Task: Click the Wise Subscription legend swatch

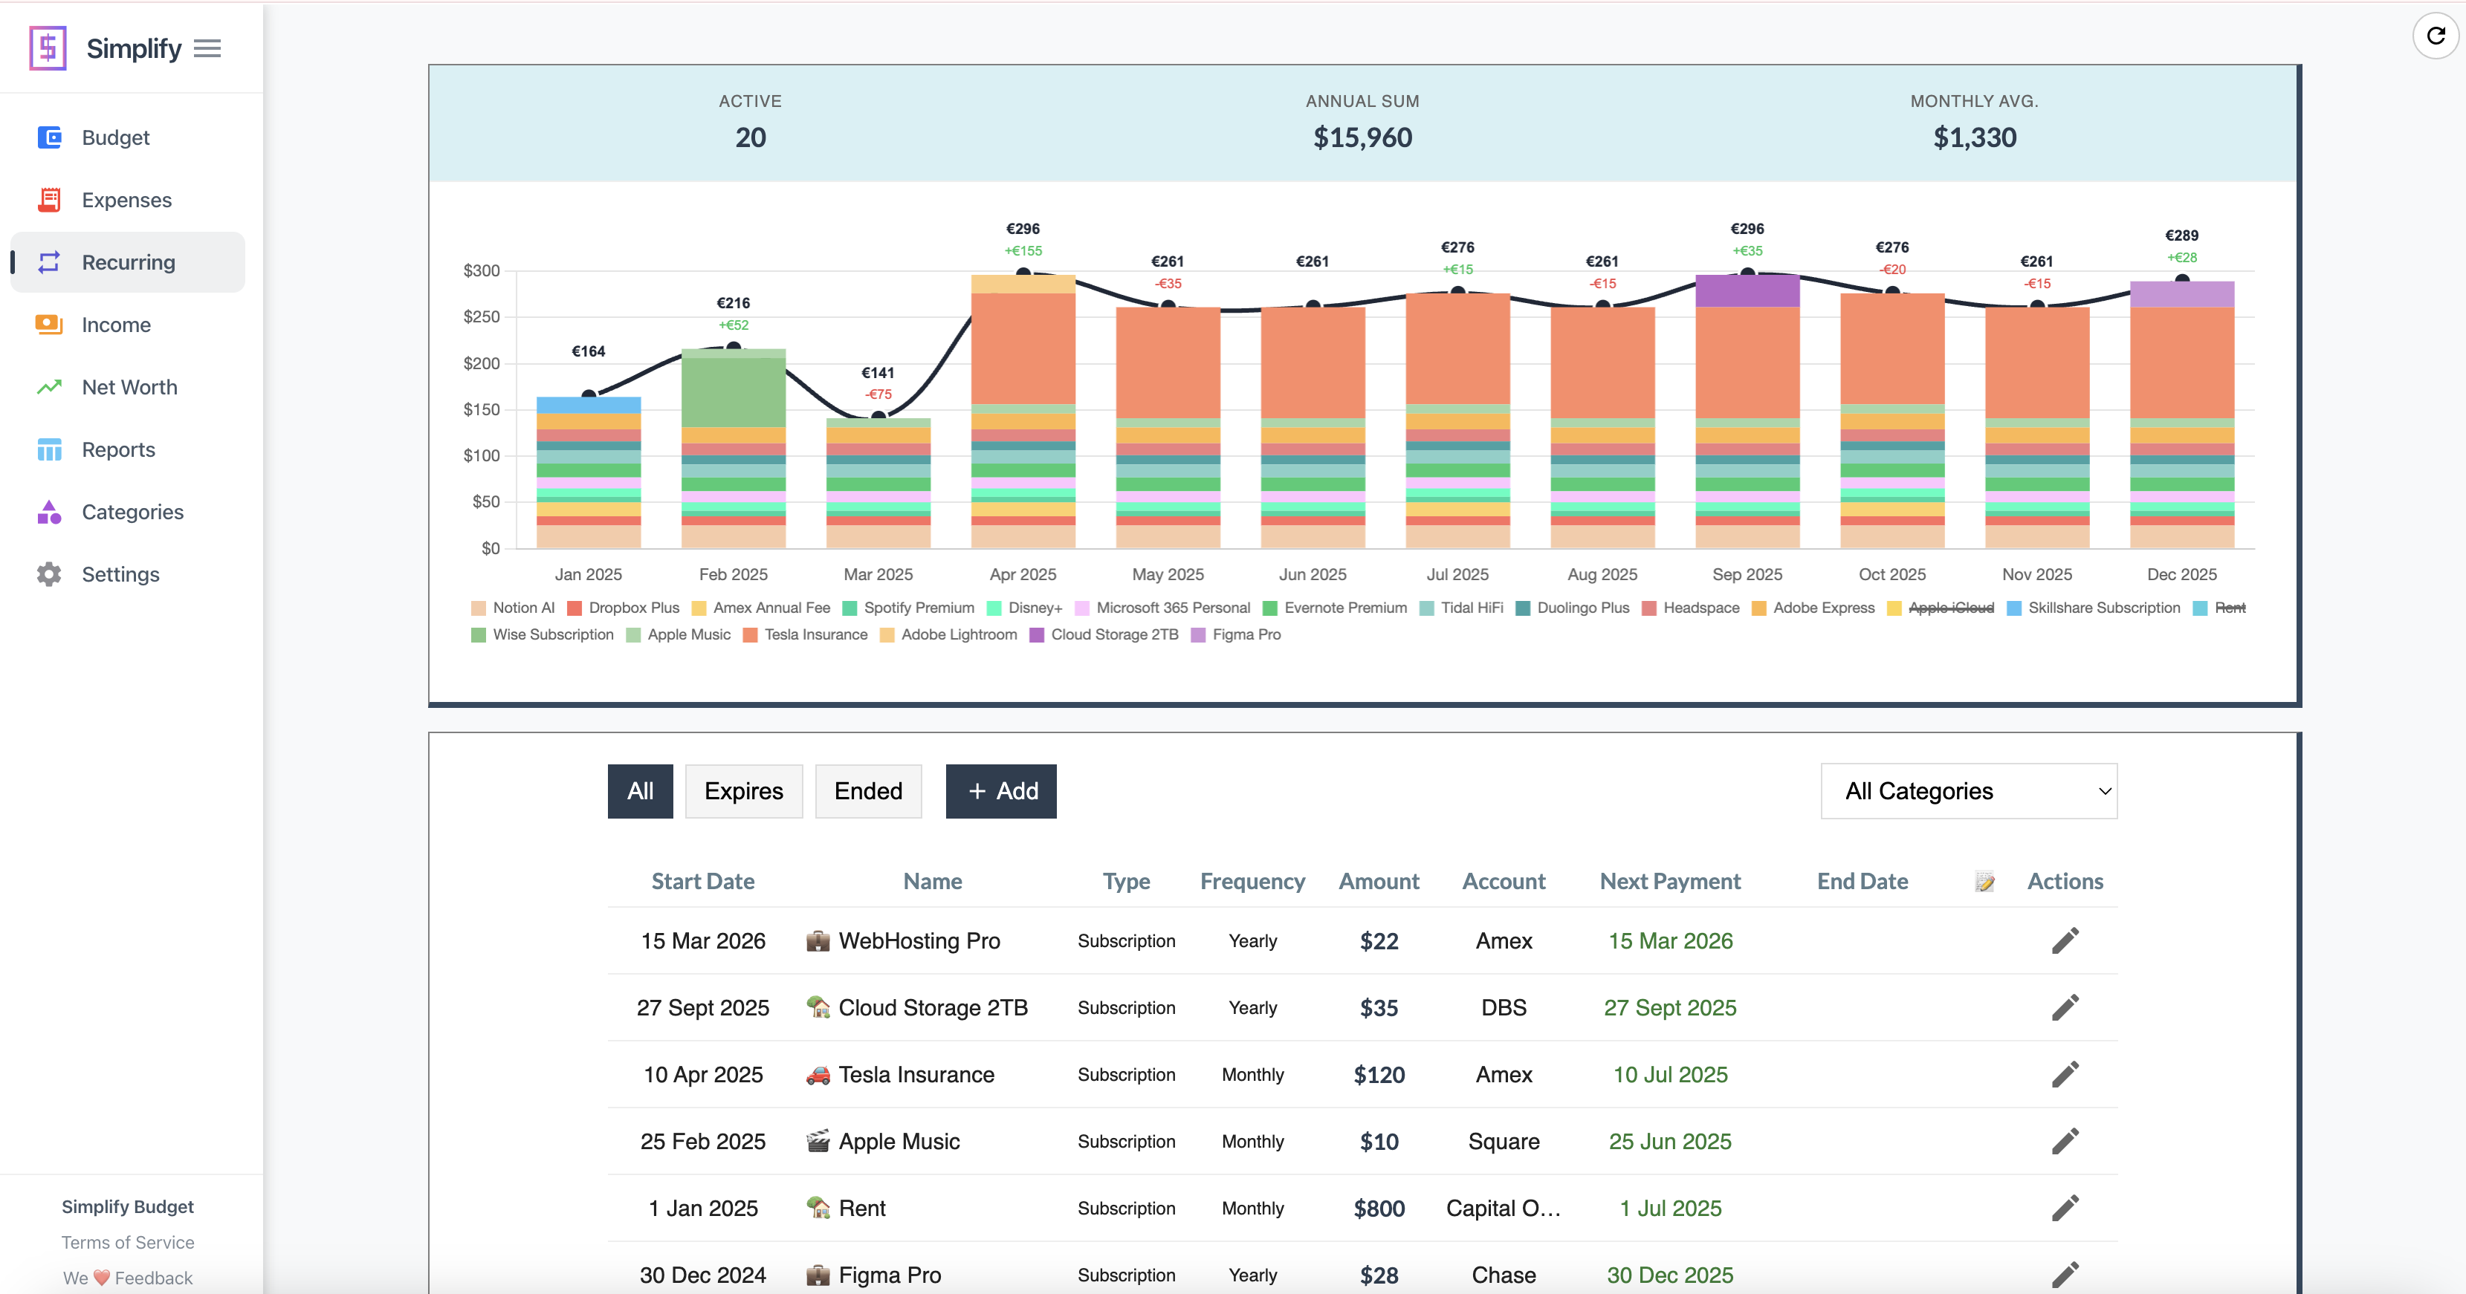Action: coord(479,634)
